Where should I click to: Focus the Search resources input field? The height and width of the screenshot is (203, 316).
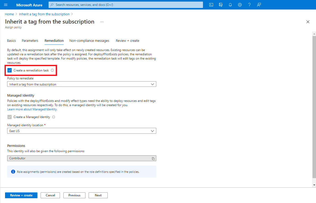[126, 5]
